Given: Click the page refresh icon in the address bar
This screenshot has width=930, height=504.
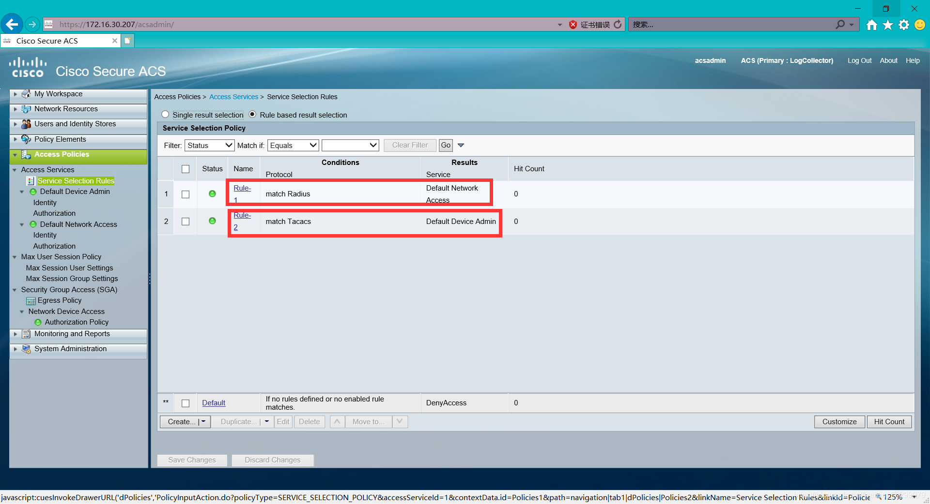Looking at the screenshot, I should coord(618,24).
